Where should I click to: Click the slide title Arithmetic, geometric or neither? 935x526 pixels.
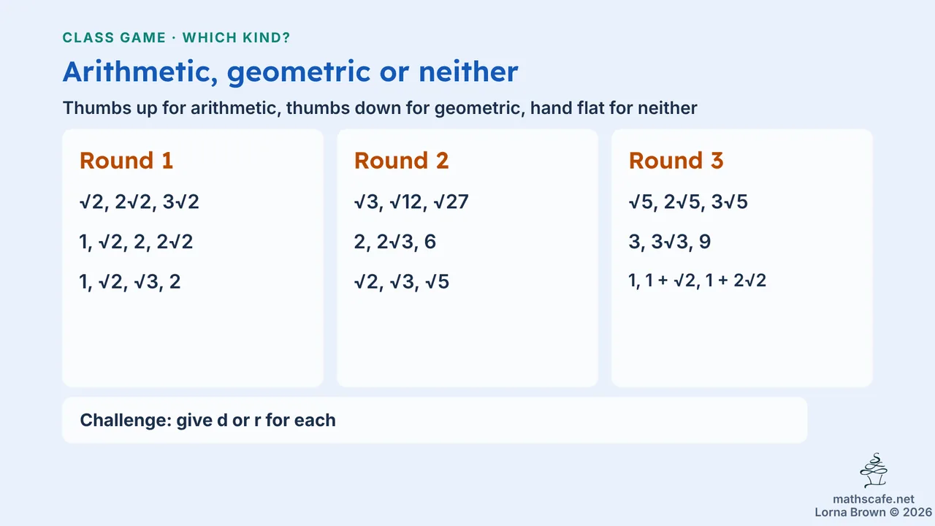tap(291, 72)
